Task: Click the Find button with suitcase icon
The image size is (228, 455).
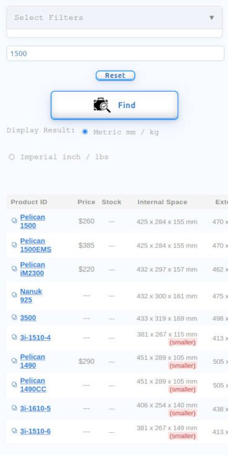Action: 114,105
